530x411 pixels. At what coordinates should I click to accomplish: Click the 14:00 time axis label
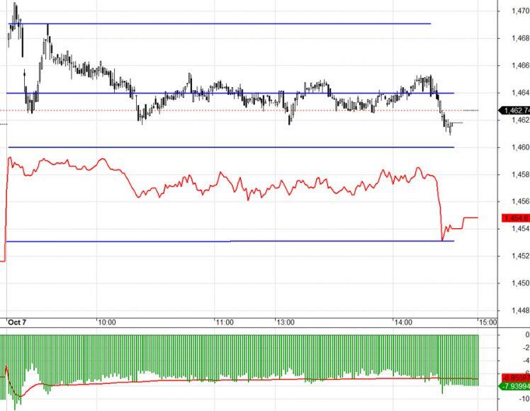404,322
